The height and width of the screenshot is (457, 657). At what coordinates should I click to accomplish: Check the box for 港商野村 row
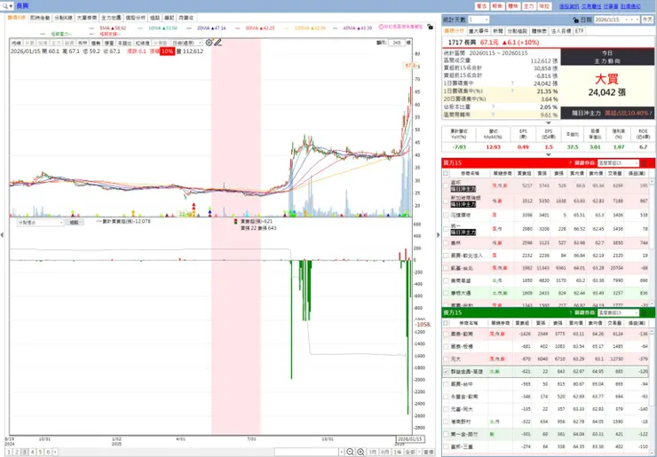(446, 422)
